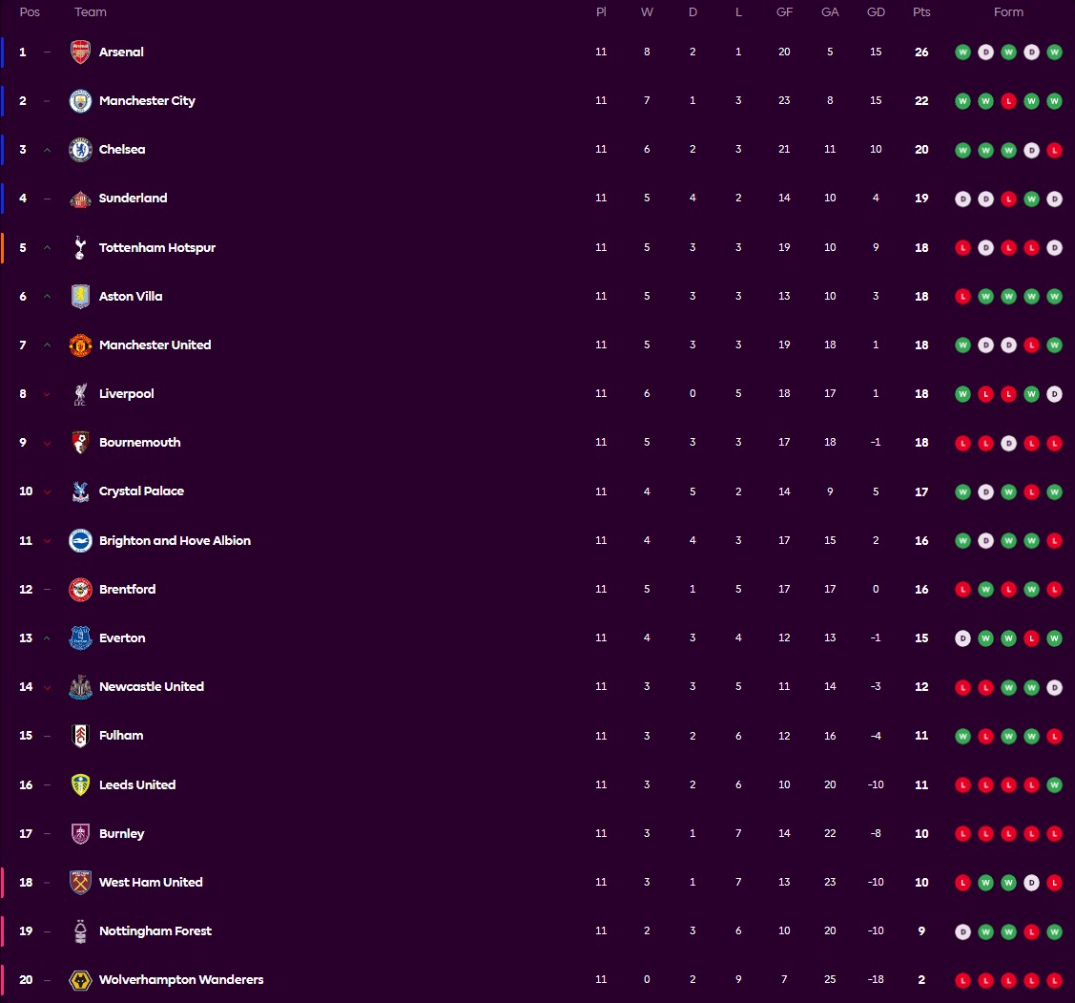Viewport: 1075px width, 1003px height.
Task: Click the Chelsea club crest
Action: (80, 149)
